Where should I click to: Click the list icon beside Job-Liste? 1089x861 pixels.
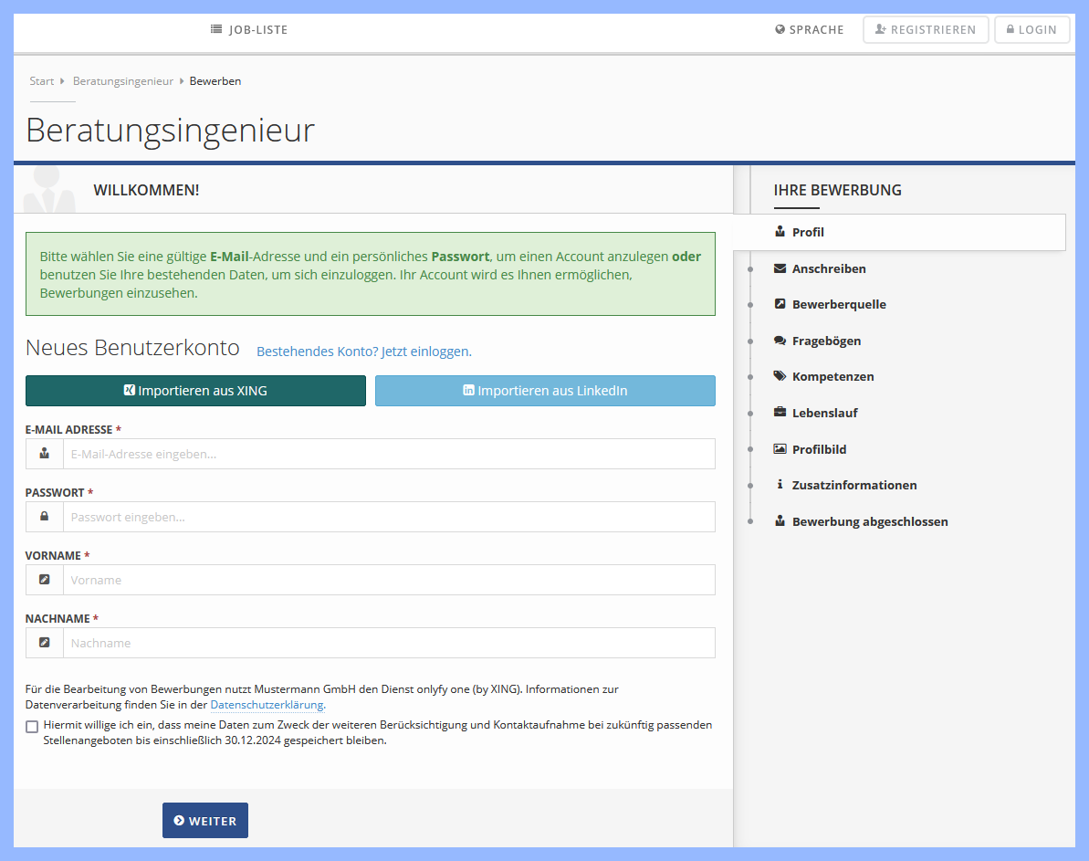(x=215, y=28)
